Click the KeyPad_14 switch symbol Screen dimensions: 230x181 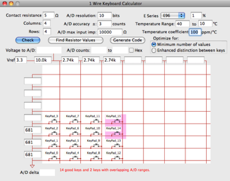point(117,133)
